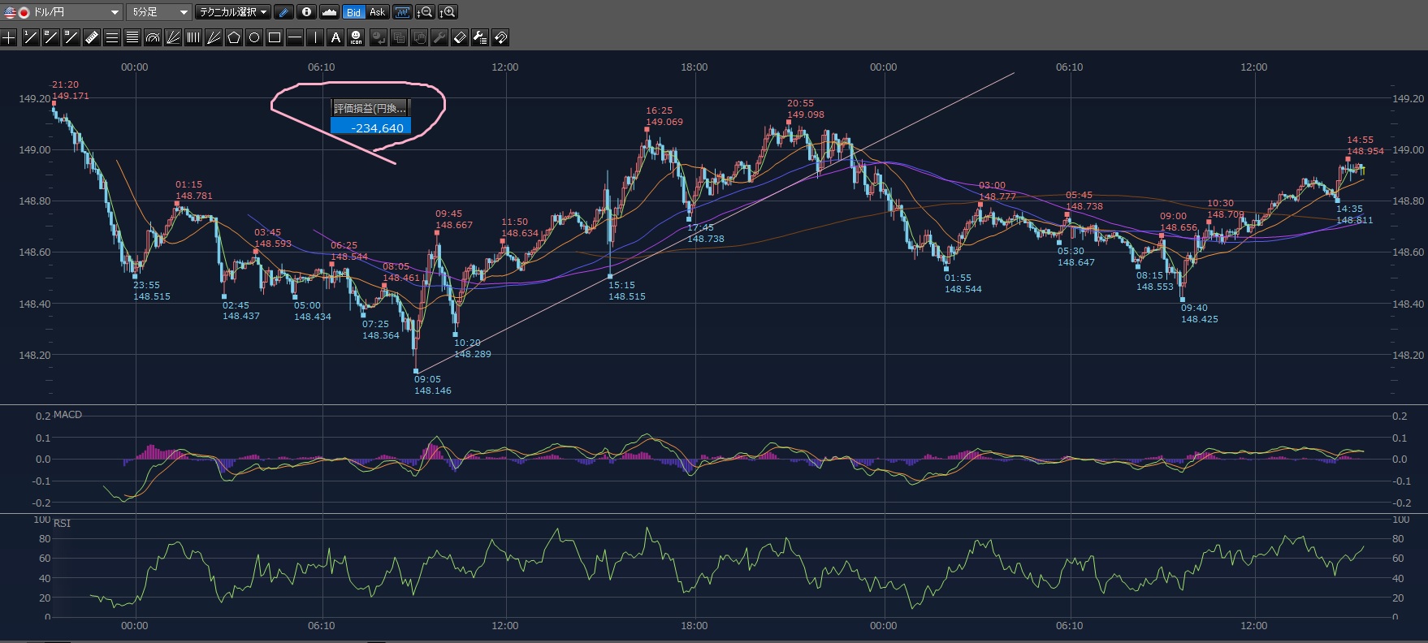Zoom out the chart vertically
The image size is (1428, 643).
tap(424, 12)
